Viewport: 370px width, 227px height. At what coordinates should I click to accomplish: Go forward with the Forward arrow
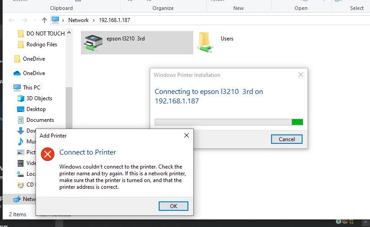[x=25, y=20]
